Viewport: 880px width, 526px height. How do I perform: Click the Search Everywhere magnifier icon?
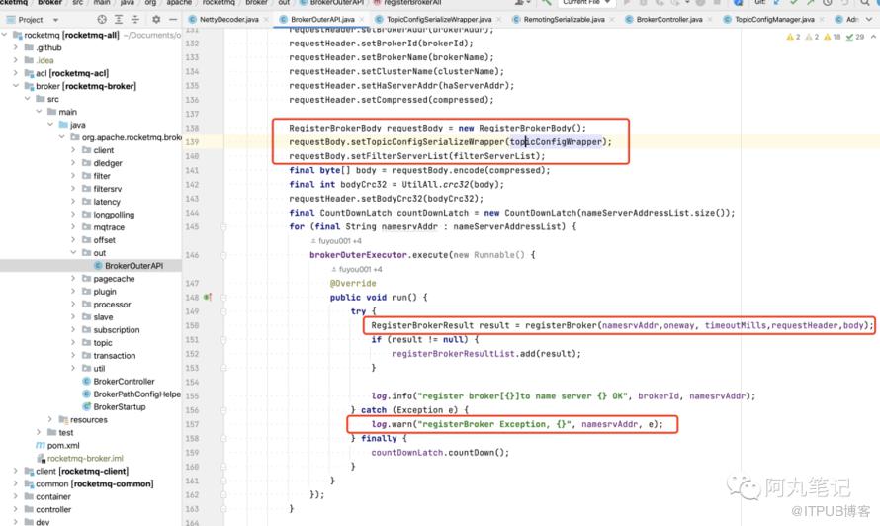[x=865, y=2]
